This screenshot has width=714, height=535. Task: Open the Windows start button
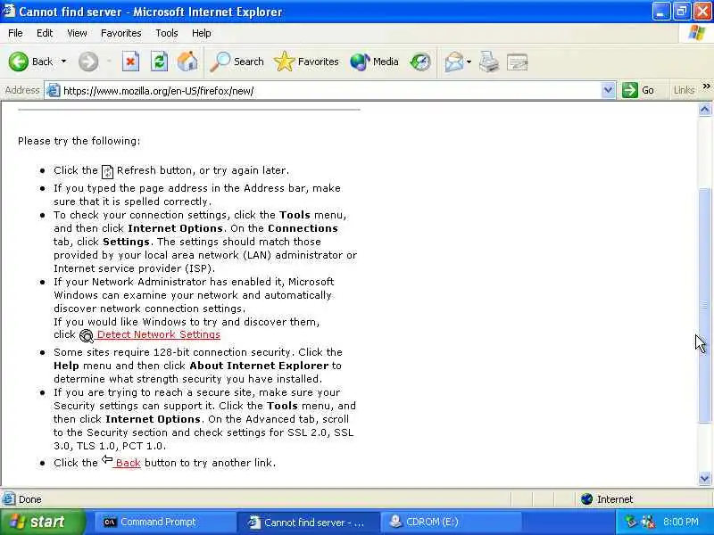point(42,522)
